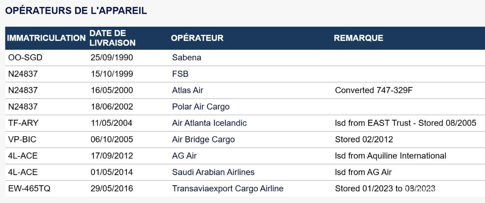Screen dimensions: 485x203
Task: Click the Air Bridge Cargo link
Action: coord(203,140)
